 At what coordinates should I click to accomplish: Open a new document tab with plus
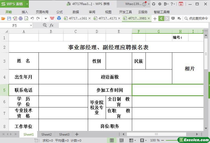coord(155,18)
